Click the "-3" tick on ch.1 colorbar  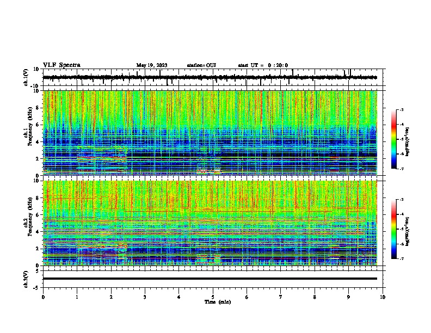click(401, 109)
